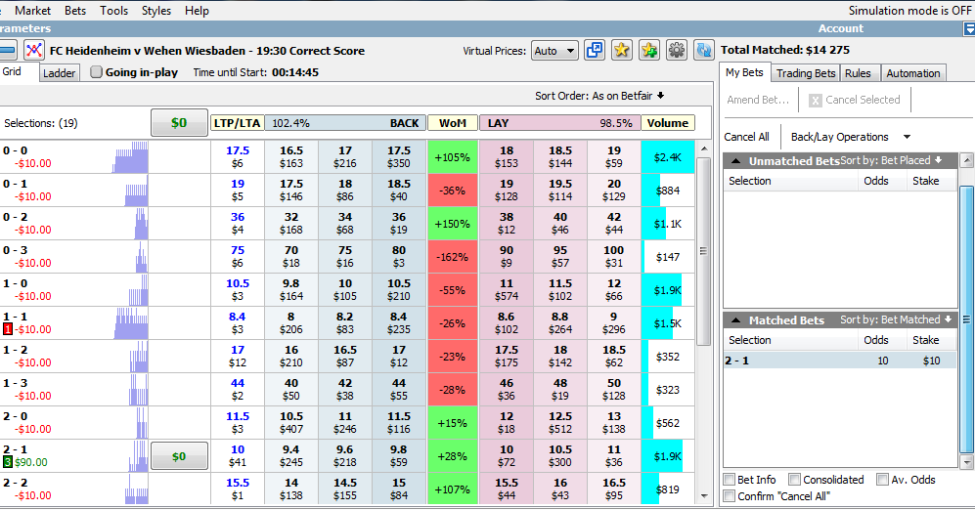Image resolution: width=975 pixels, height=510 pixels.
Task: Open the Tools menu
Action: coord(113,11)
